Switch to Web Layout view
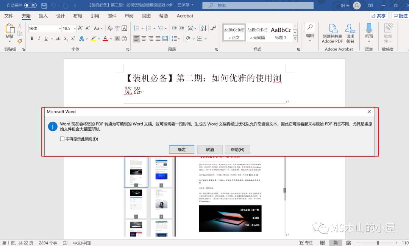Screen dimensions: 409x246 348,243
